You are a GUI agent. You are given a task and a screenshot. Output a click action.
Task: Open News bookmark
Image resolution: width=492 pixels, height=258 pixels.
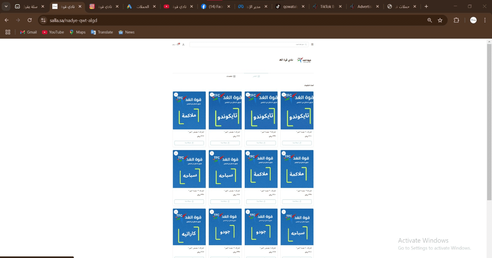(x=126, y=32)
